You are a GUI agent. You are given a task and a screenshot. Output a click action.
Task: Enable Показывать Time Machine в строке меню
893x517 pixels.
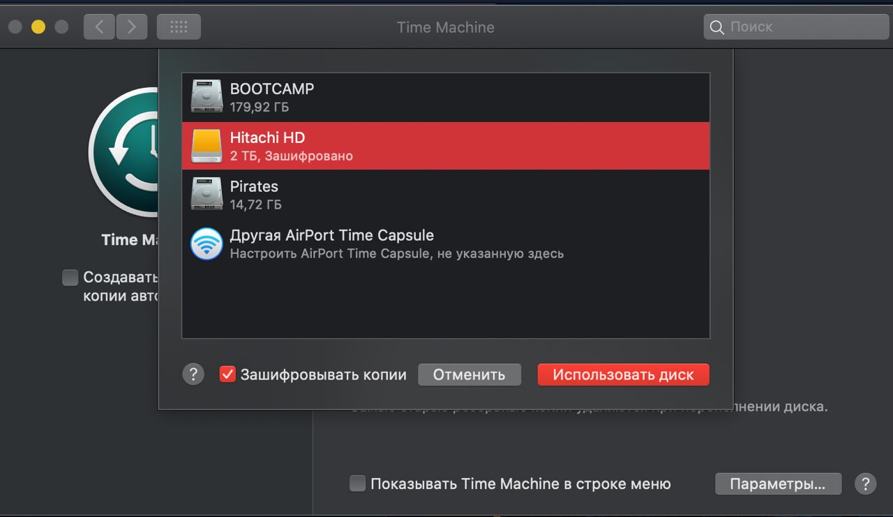click(x=357, y=484)
